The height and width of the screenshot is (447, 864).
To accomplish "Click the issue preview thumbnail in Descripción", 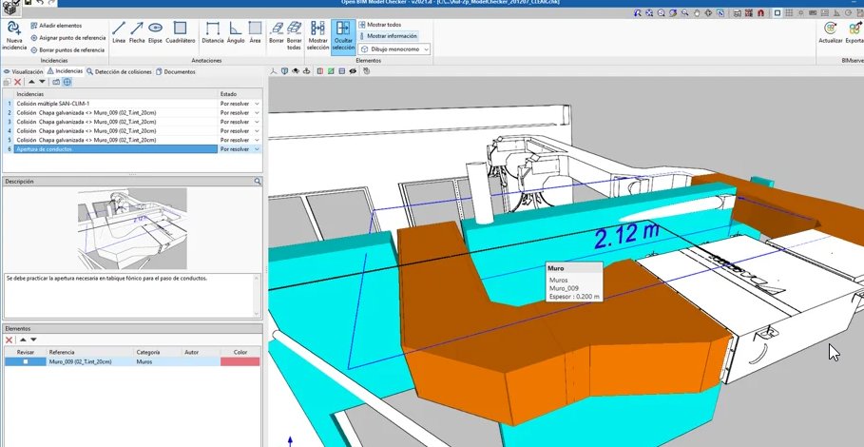I will 132,228.
